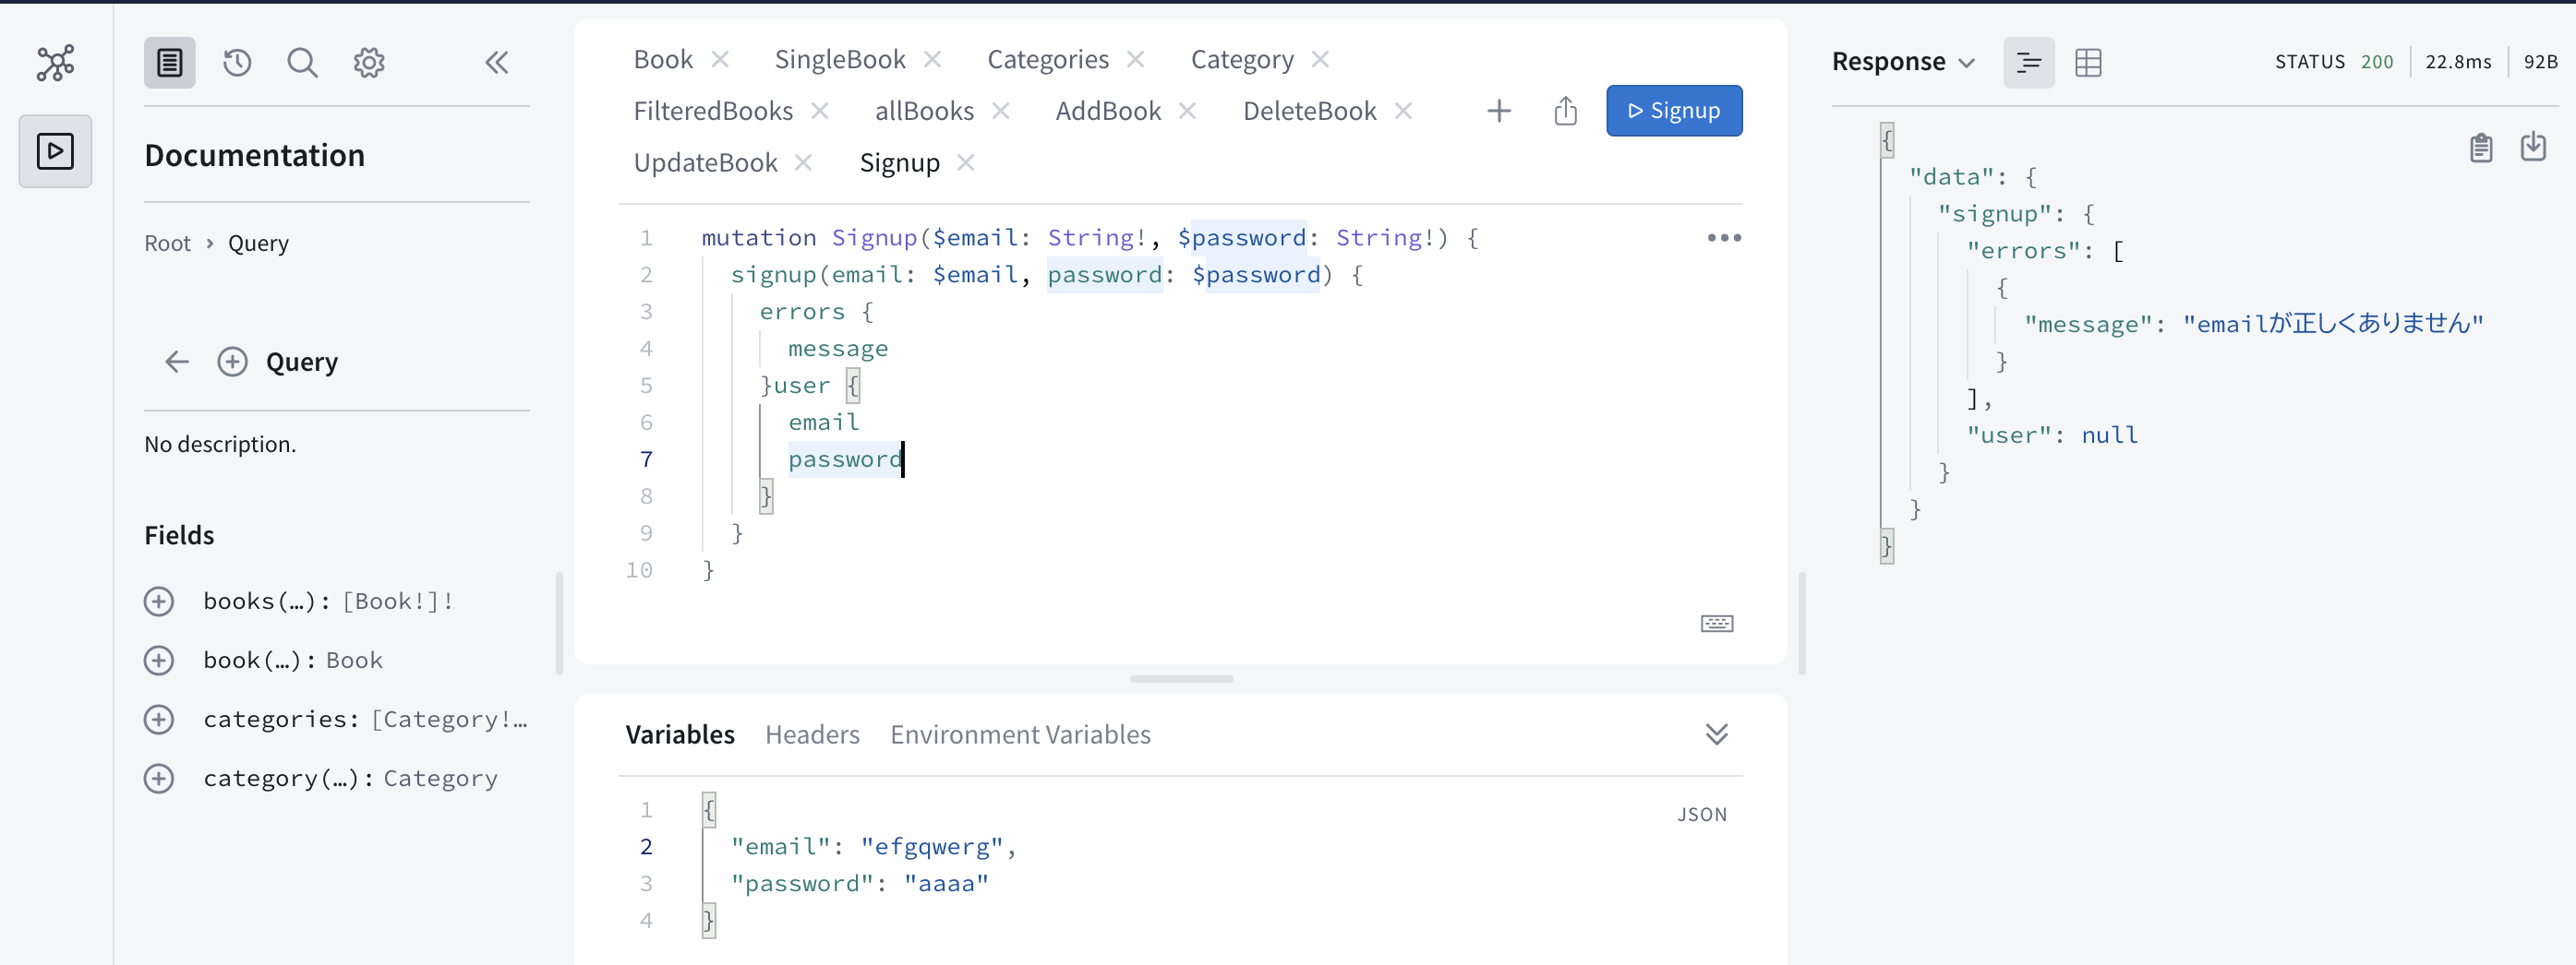
Task: Download the response file icon
Action: 2533,147
